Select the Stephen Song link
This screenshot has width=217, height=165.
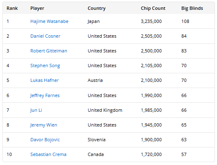click(45, 66)
